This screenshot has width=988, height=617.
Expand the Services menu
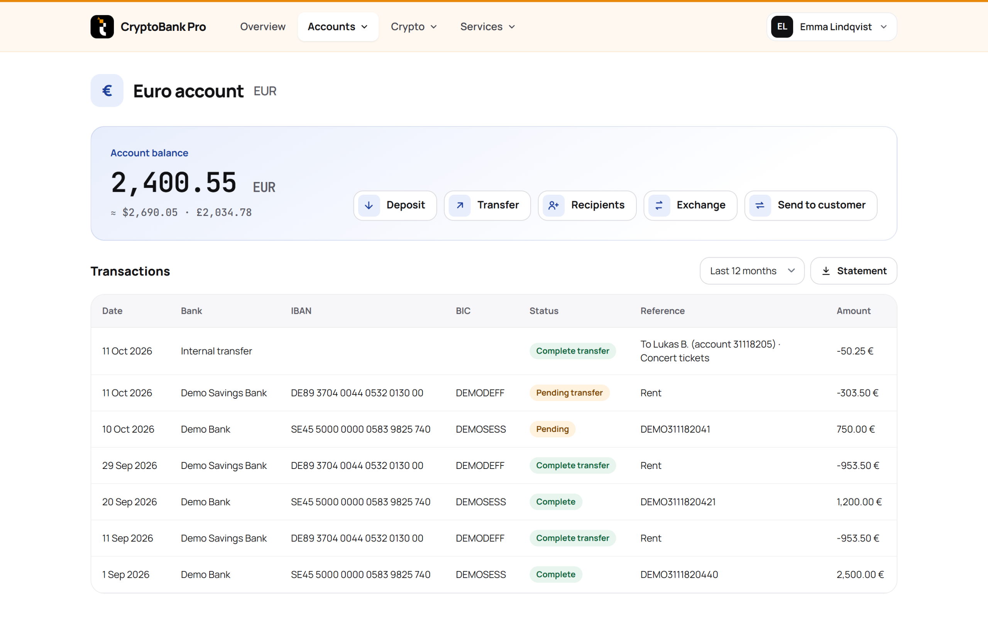pos(487,27)
